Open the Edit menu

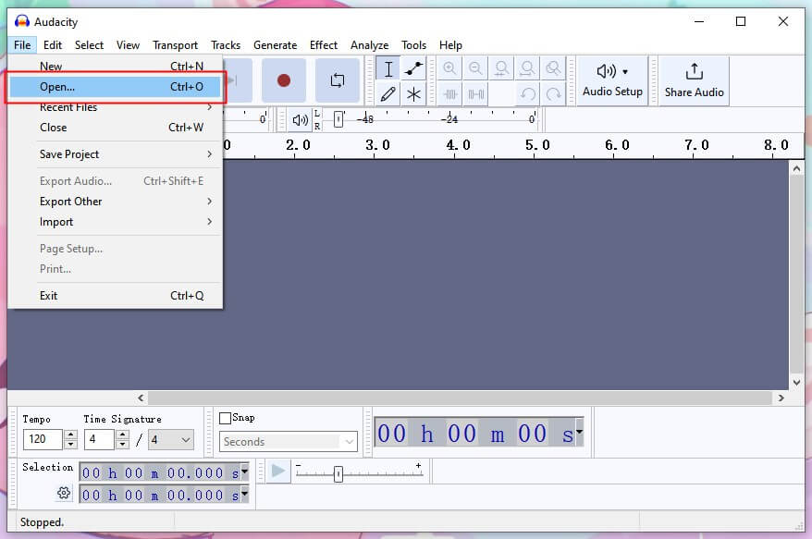pos(53,45)
